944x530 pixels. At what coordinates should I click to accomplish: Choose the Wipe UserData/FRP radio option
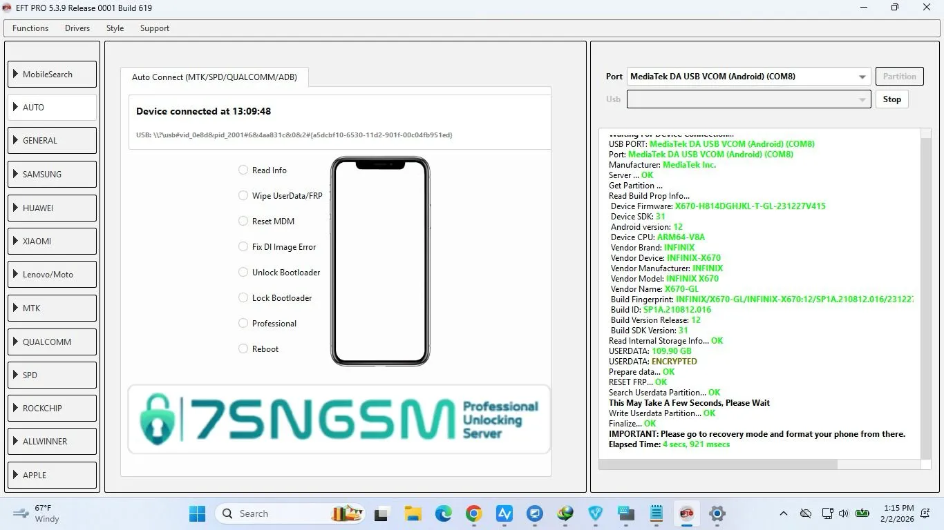[x=243, y=195]
